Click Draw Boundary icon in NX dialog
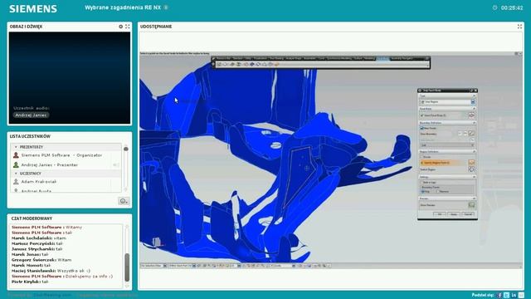 coord(471,134)
